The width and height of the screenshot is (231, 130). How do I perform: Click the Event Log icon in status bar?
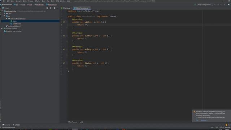click(226, 125)
